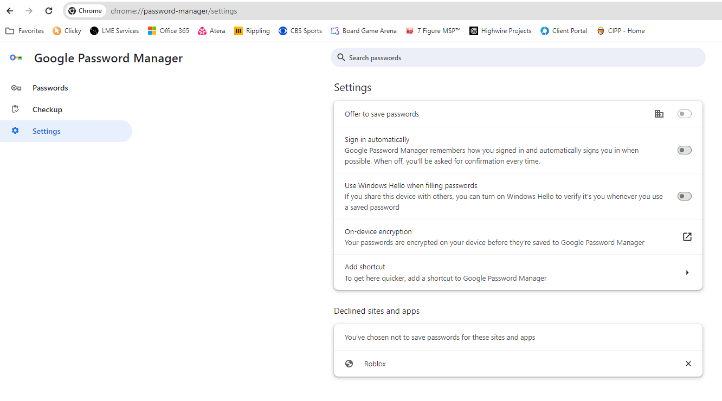Expand the Add shortcut arrow

click(x=687, y=273)
